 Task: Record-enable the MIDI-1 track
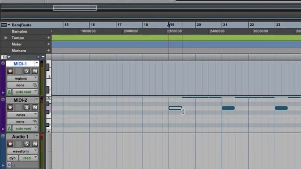10,71
